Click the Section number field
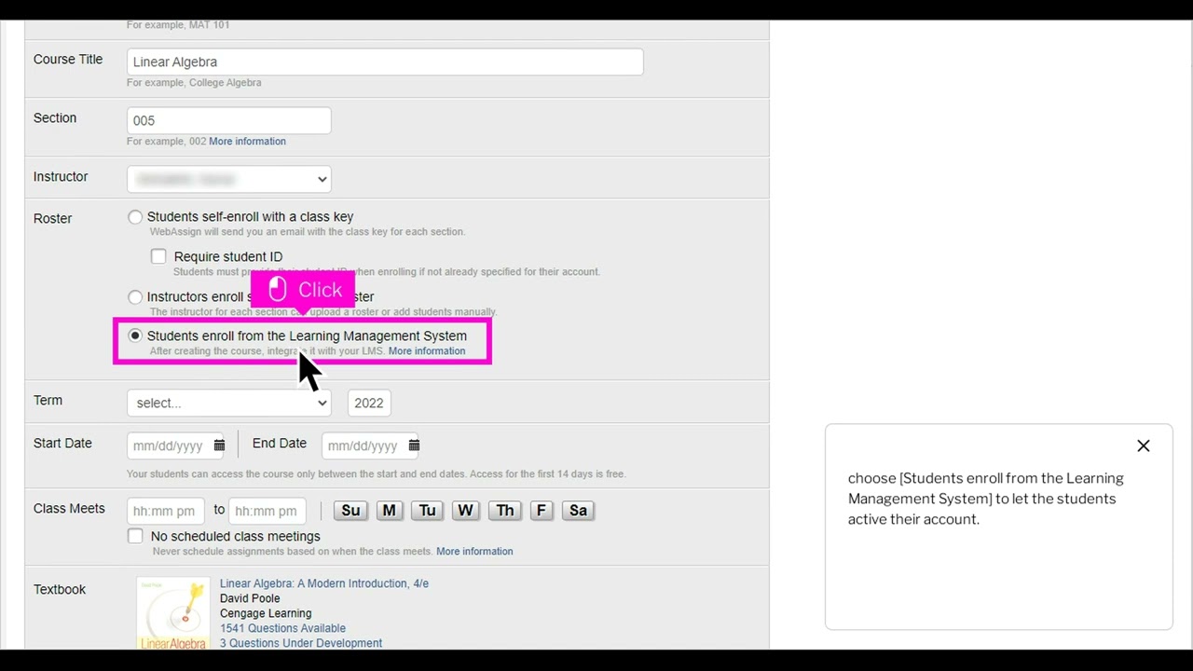Viewport: 1193px width, 671px height. 228,120
